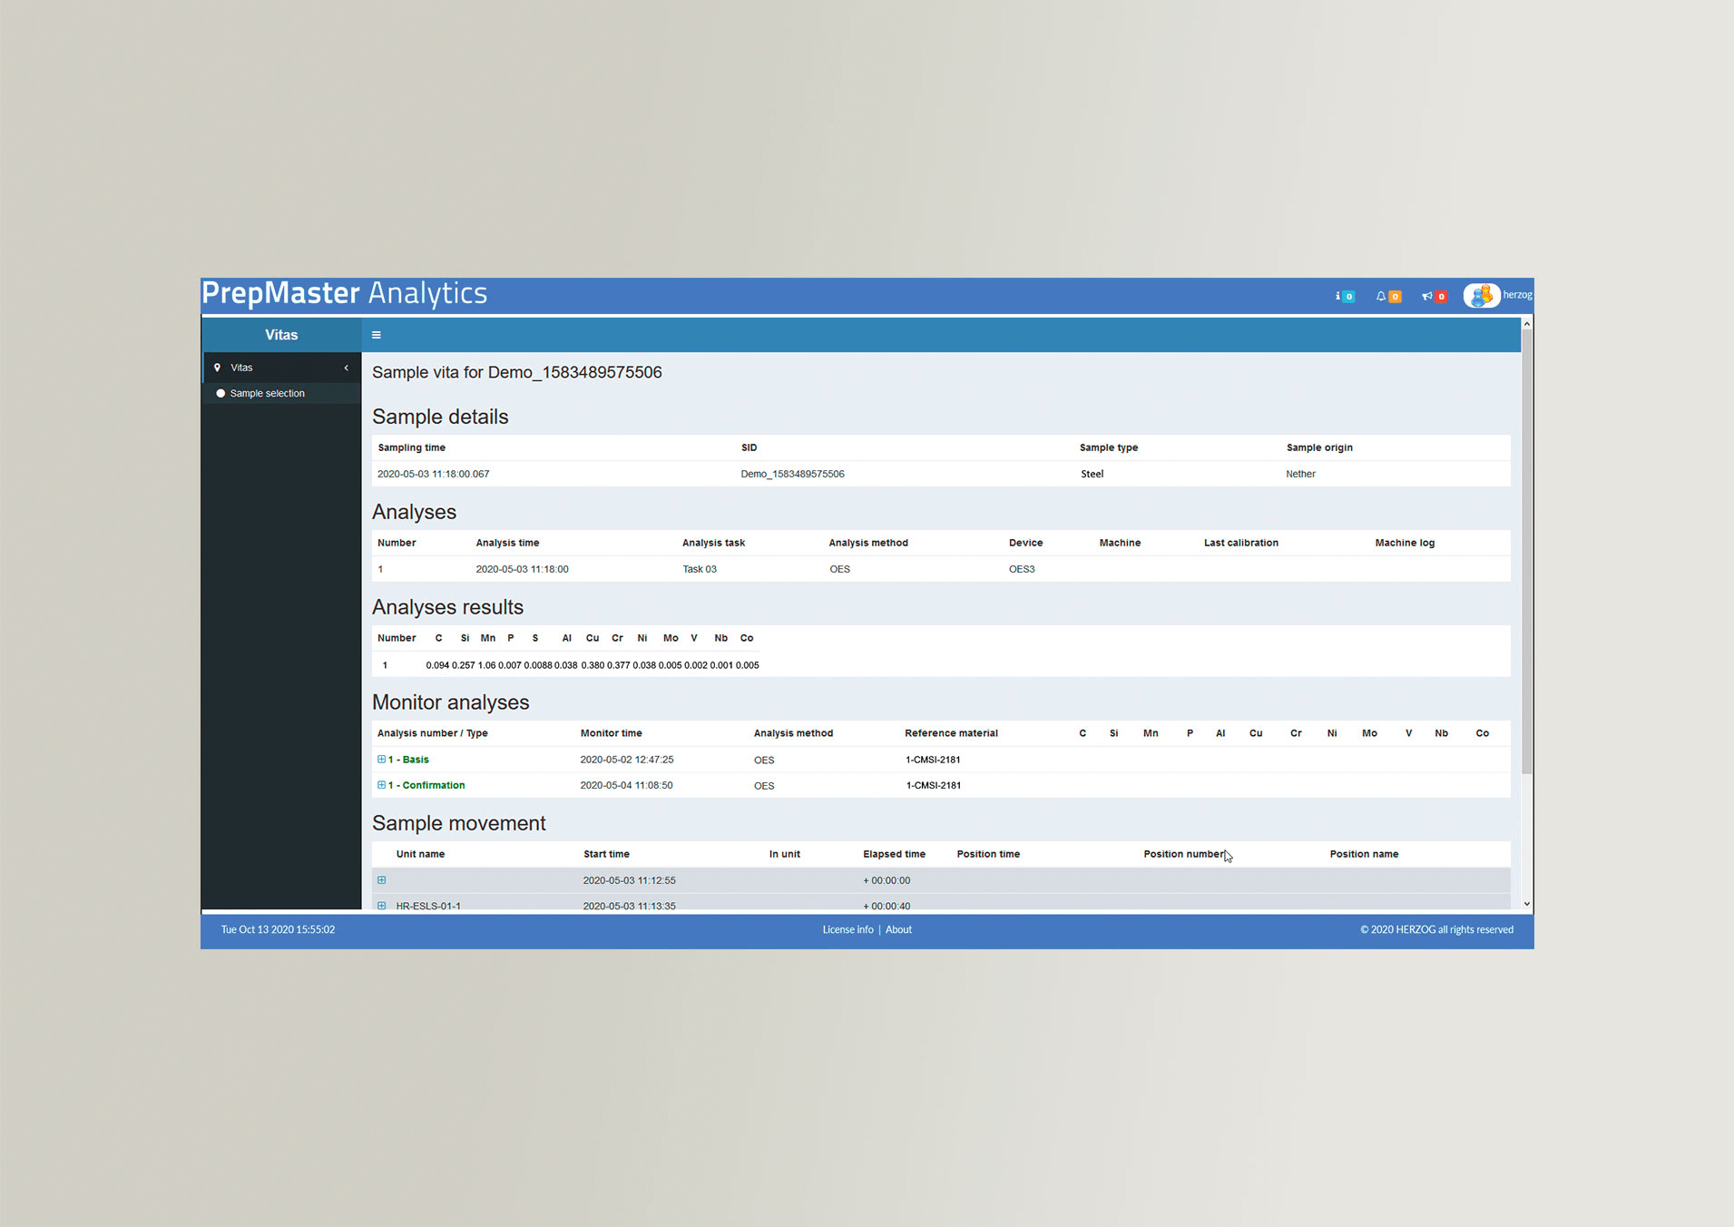Image resolution: width=1734 pixels, height=1227 pixels.
Task: Click the scrollbar down arrow
Action: 1527,903
